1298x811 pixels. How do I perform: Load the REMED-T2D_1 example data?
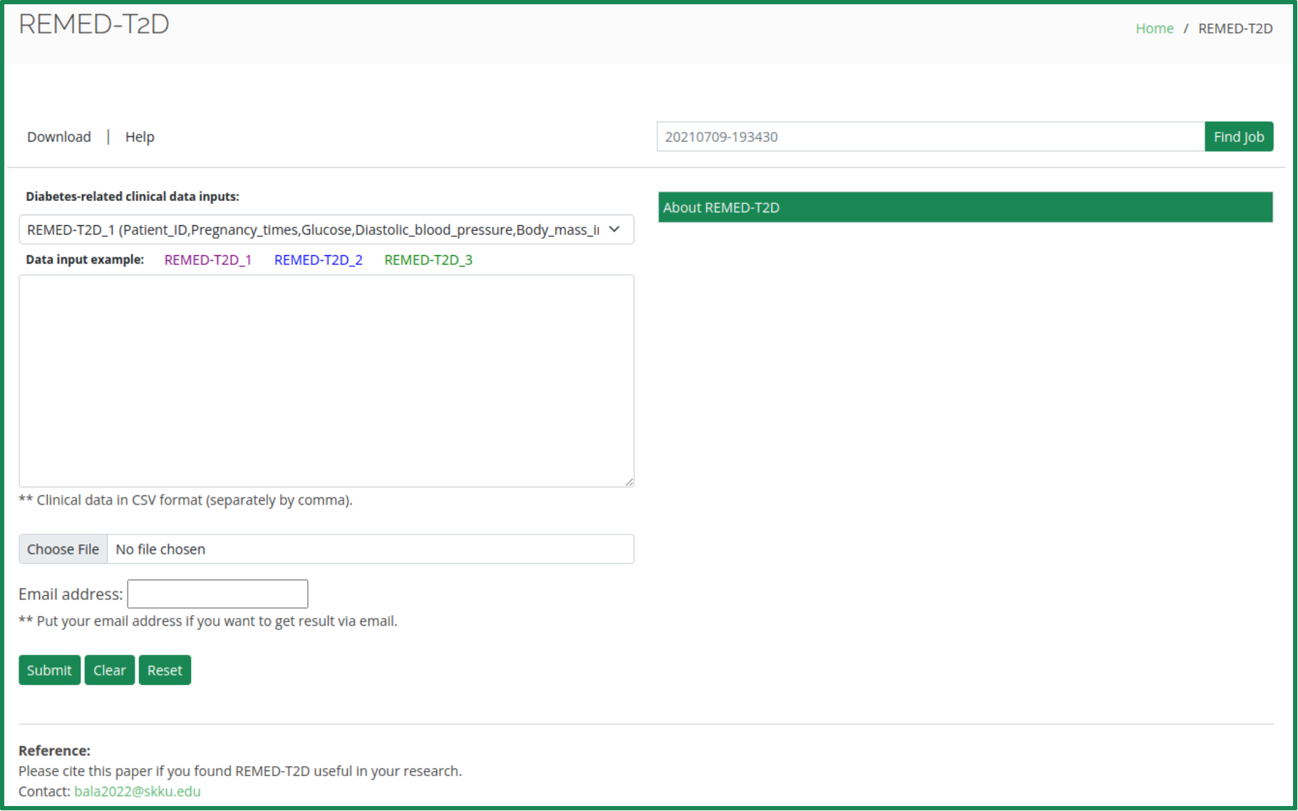pyautogui.click(x=207, y=260)
